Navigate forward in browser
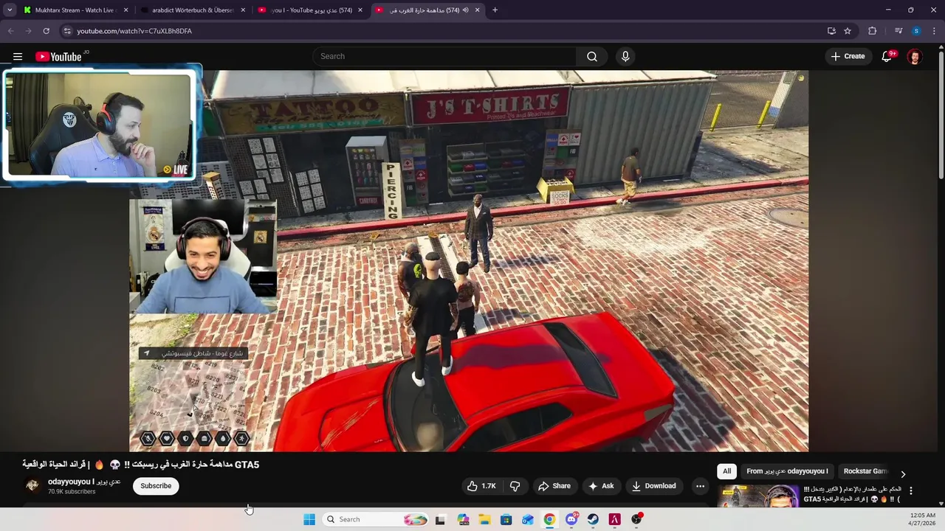This screenshot has height=531, width=945. 28,31
